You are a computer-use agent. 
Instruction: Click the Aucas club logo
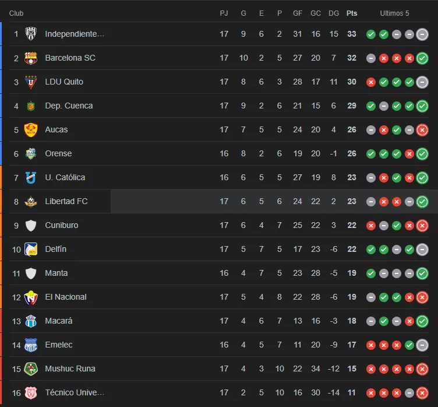[31, 129]
